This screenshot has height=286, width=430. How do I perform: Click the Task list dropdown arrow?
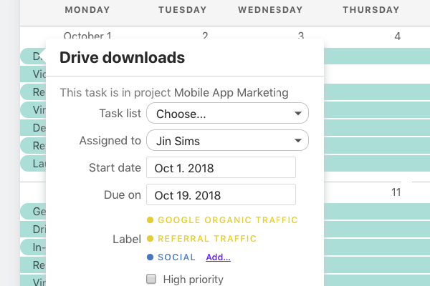click(298, 113)
